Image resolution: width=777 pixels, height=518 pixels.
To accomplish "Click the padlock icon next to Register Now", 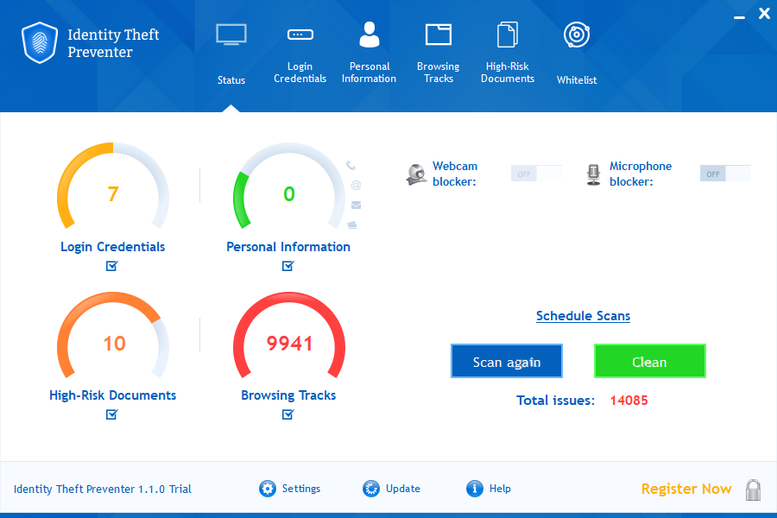I will point(753,490).
